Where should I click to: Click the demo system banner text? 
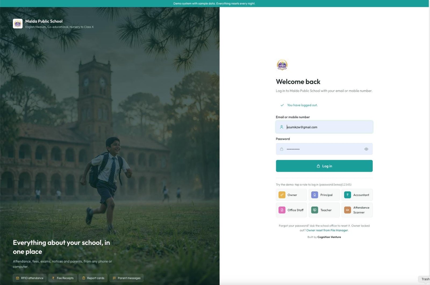pyautogui.click(x=214, y=3)
